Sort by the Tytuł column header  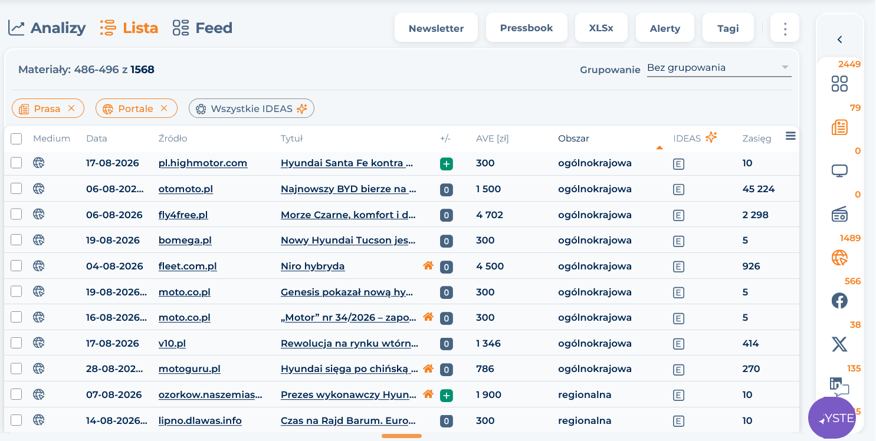(x=291, y=139)
